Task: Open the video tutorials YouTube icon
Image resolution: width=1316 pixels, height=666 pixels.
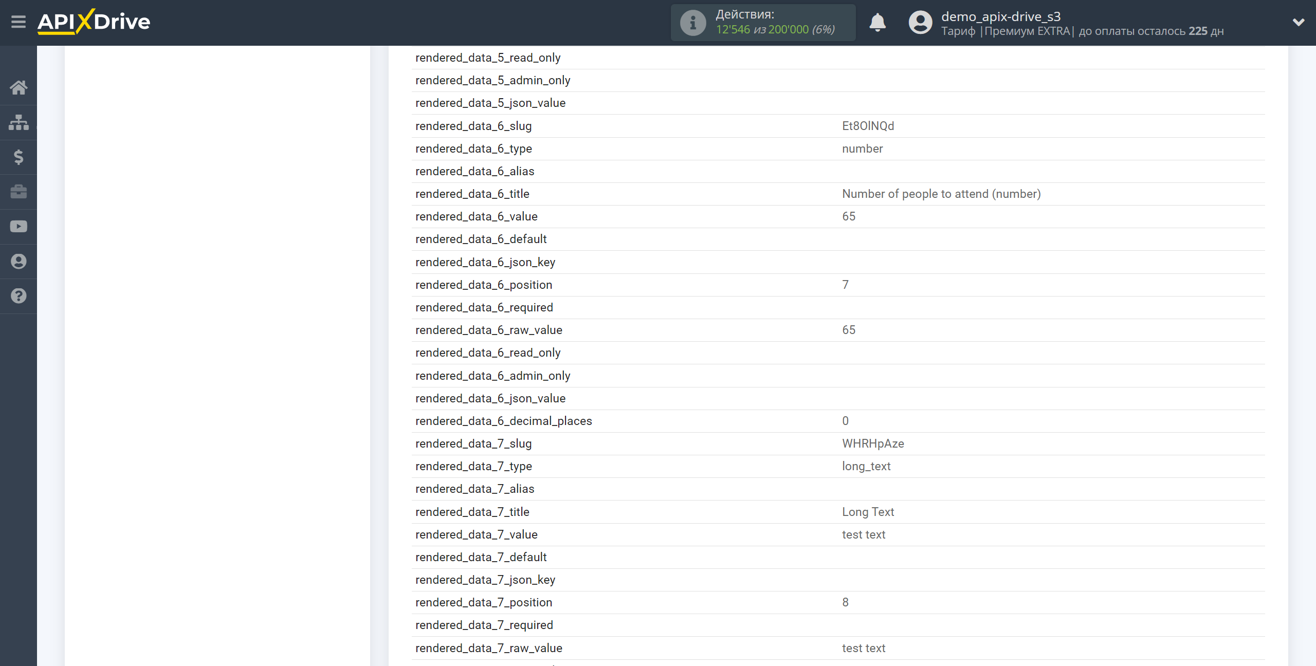Action: point(19,227)
